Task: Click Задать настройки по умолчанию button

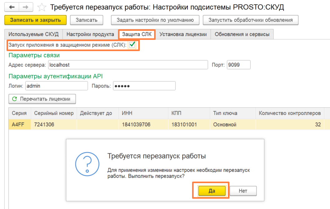Action: click(x=155, y=20)
